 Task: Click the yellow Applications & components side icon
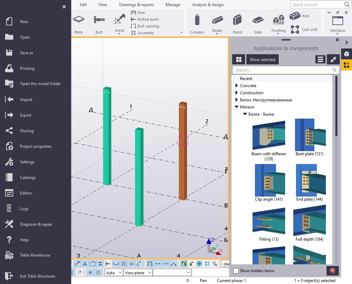point(346,65)
